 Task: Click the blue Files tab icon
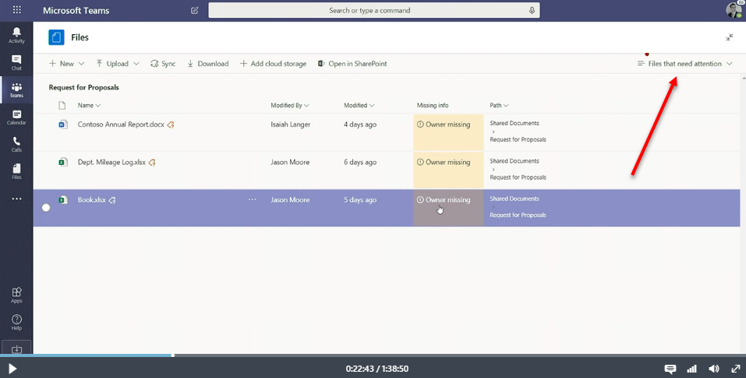[56, 37]
